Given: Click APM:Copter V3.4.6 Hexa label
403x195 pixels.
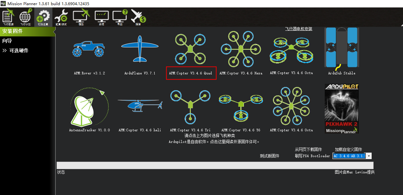Looking at the screenshot, I should click(241, 73).
